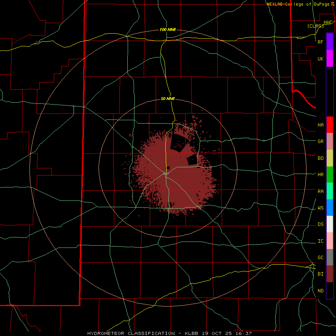The image size is (336, 336).
Task: Click the [CLAS] legend header
Action: tap(315, 26)
